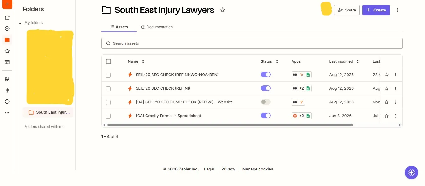Switch to the Assets tab

click(119, 27)
